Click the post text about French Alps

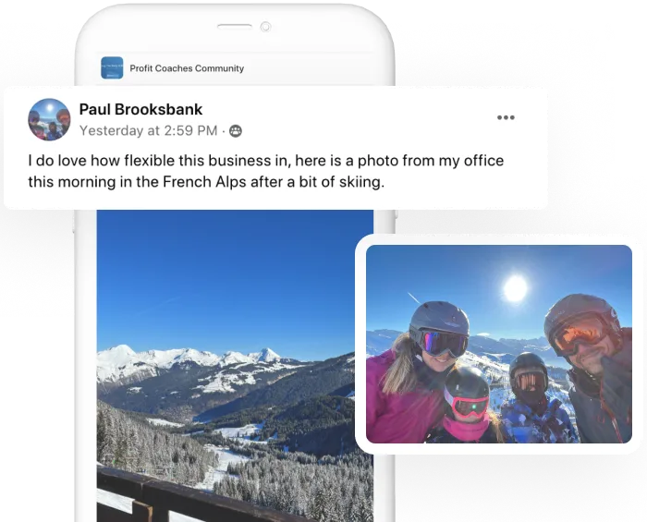(x=266, y=171)
